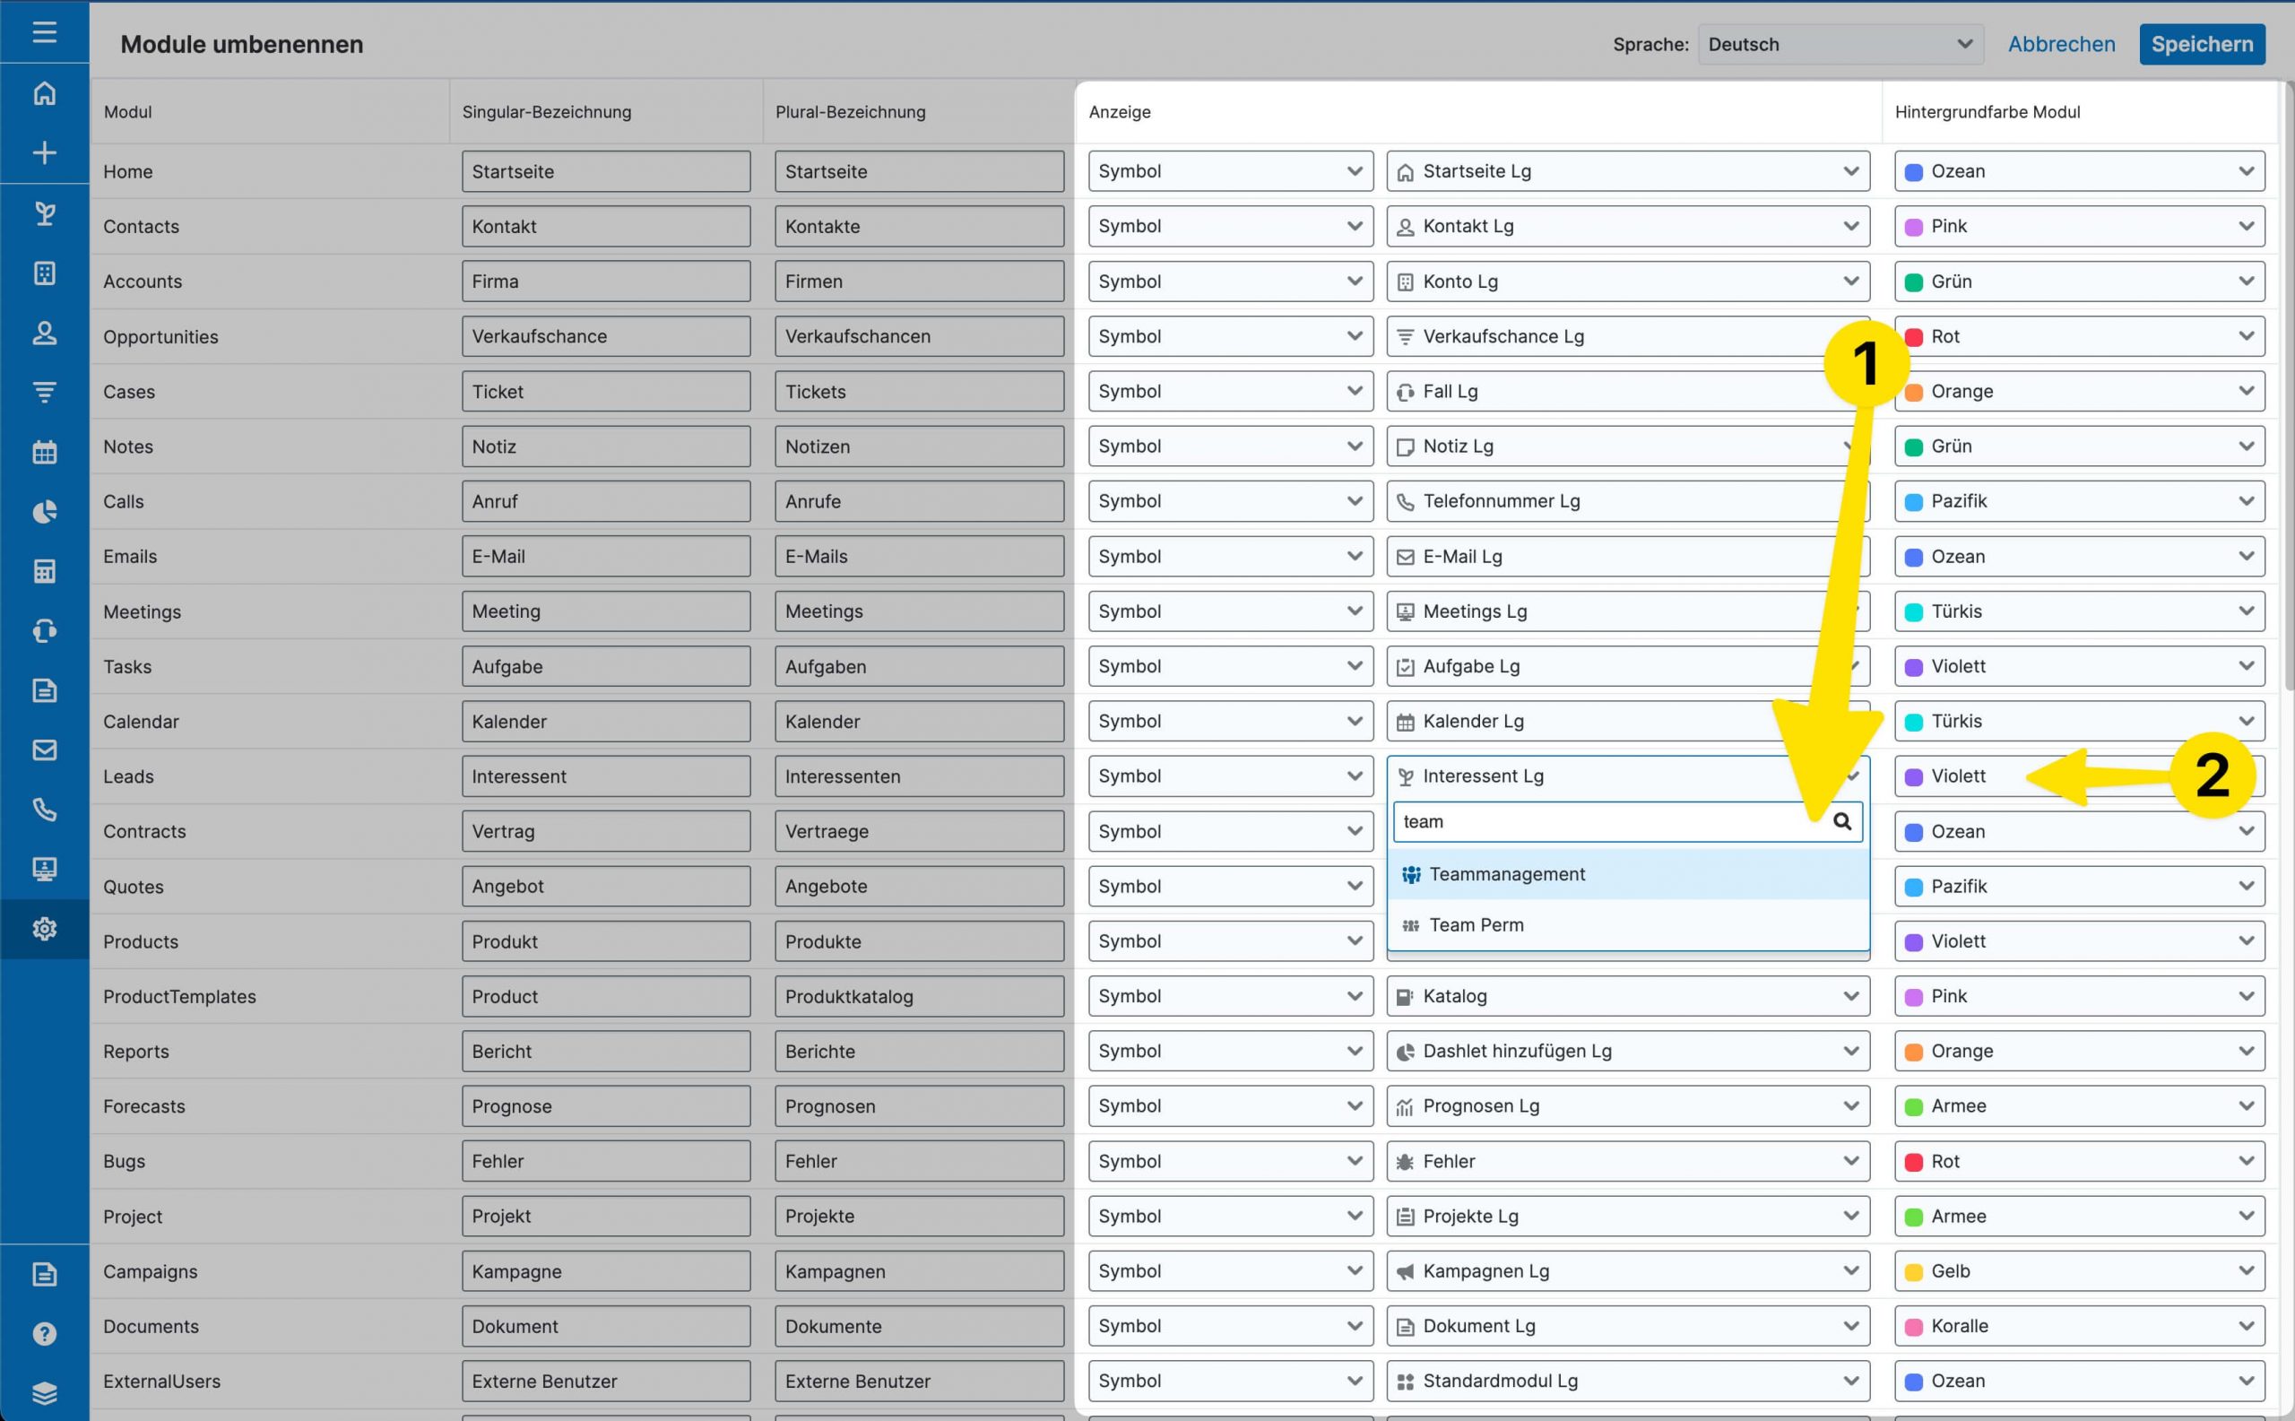Choose Team Perm icon option

tap(1476, 925)
